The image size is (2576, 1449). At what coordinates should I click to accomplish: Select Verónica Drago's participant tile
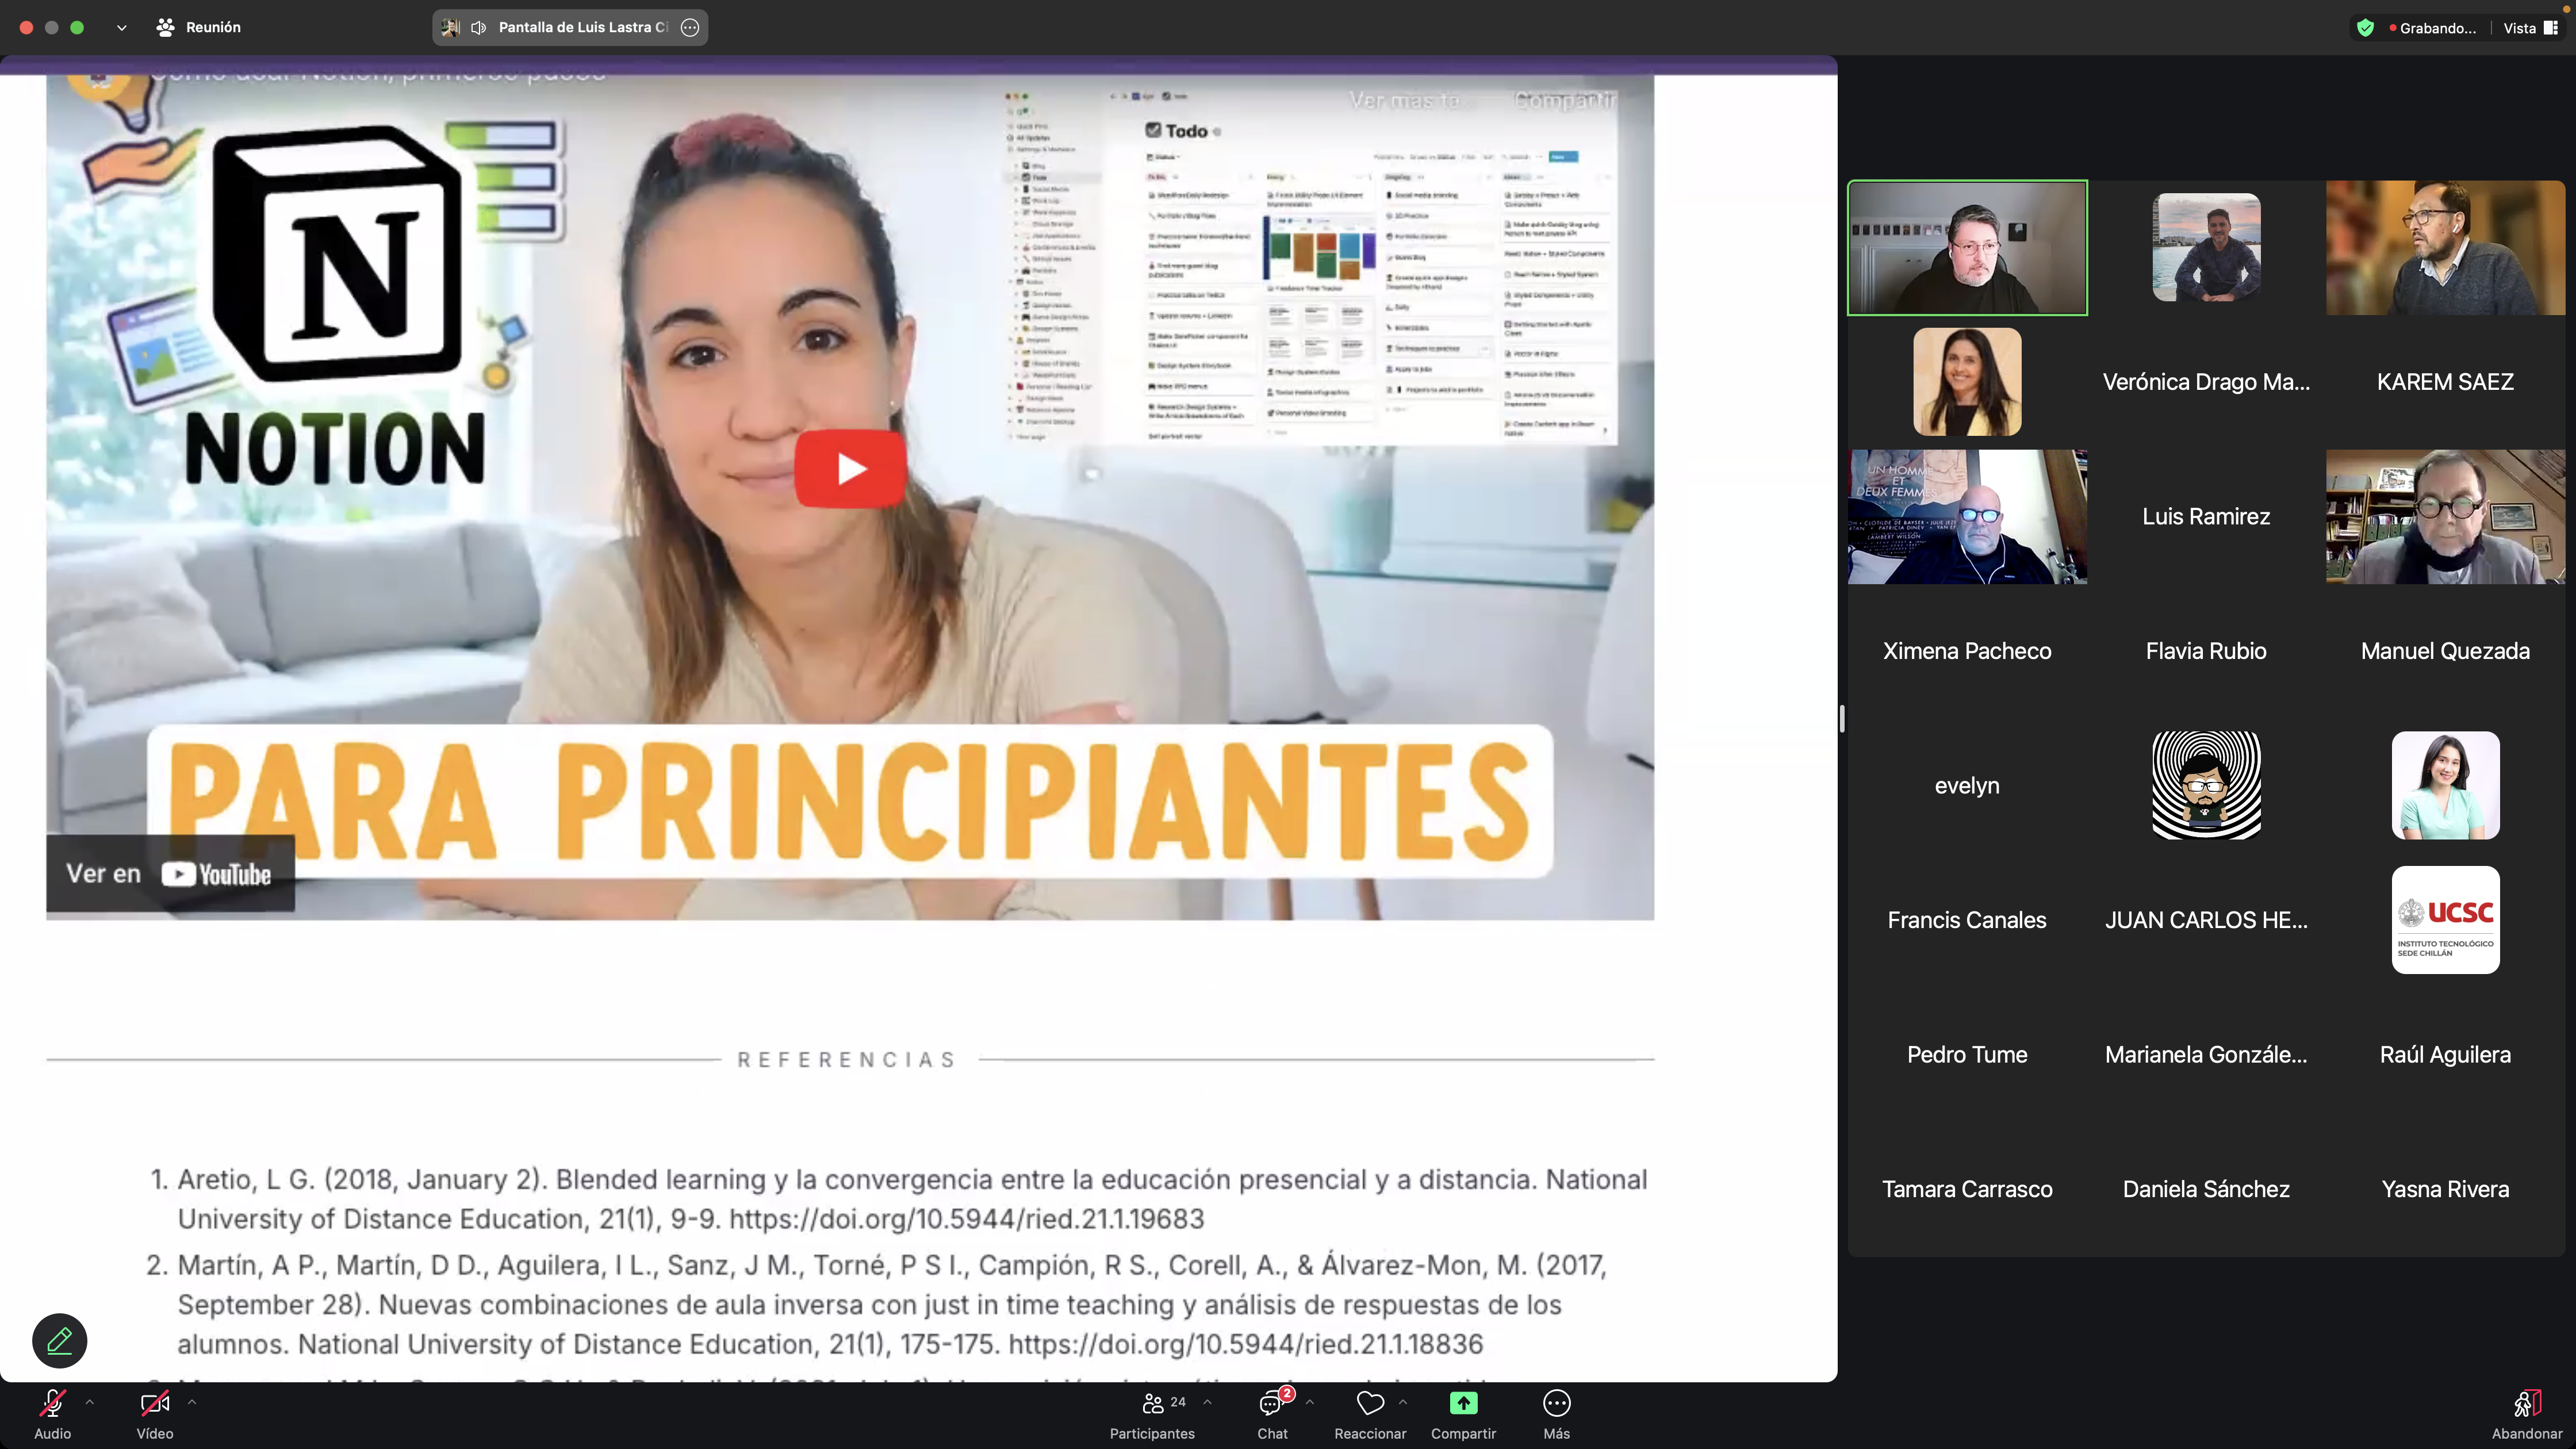[x=2206, y=382]
